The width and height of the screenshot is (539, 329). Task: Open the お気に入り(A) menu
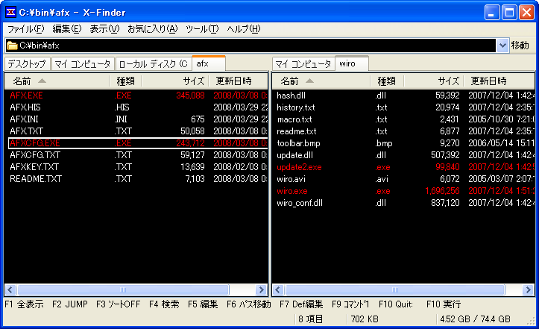pyautogui.click(x=152, y=29)
